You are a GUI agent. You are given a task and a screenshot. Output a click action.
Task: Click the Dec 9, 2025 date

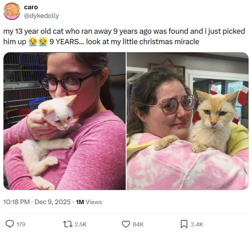pos(53,202)
